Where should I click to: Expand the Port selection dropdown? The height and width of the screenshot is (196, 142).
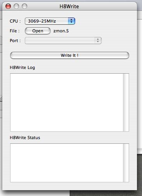point(63,41)
